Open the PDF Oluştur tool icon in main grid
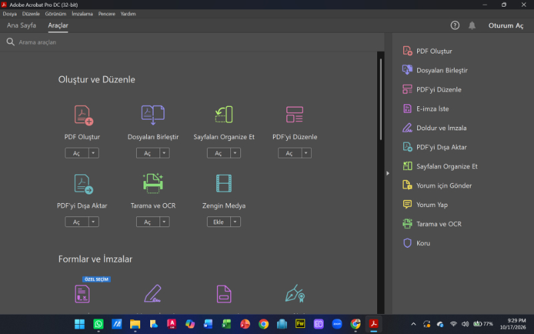This screenshot has height=334, width=534. (x=83, y=116)
